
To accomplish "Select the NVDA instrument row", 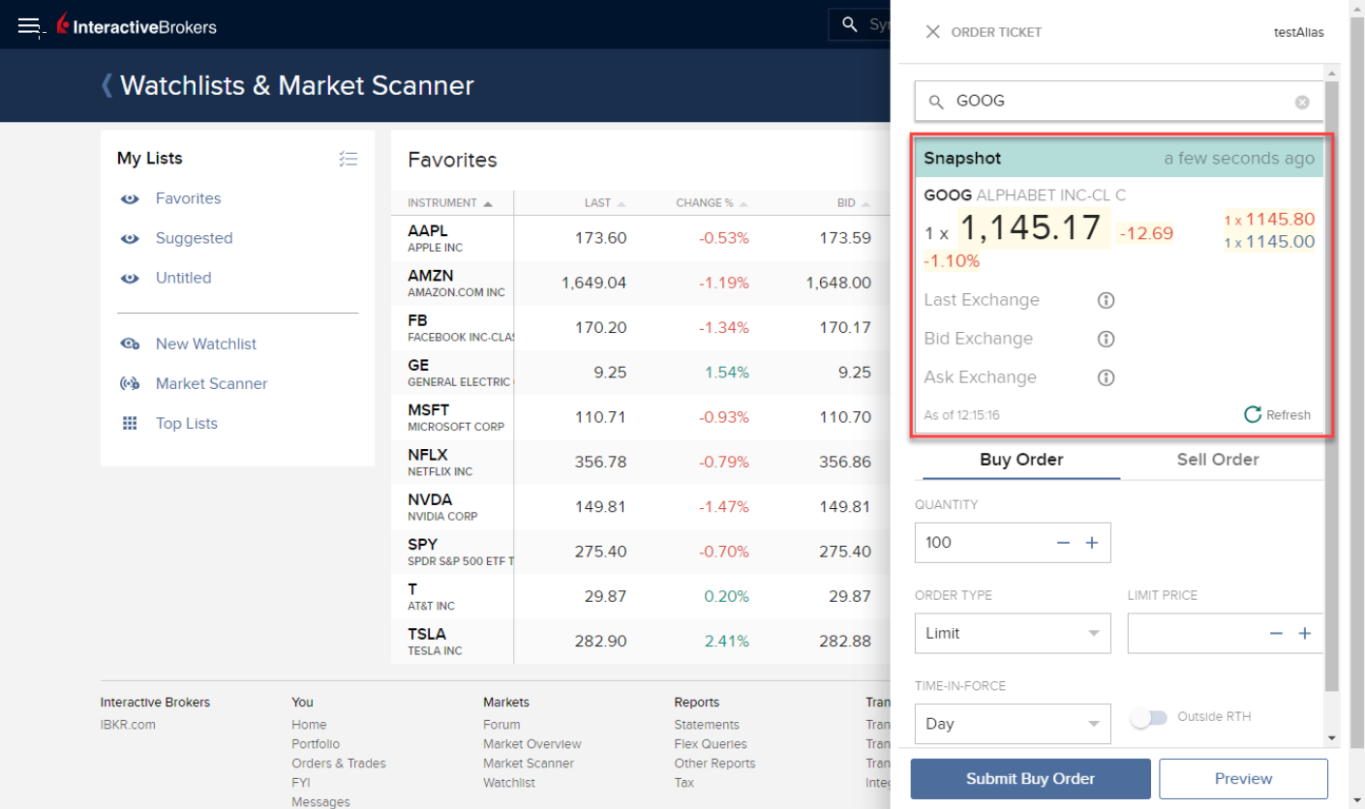I will pos(641,507).
